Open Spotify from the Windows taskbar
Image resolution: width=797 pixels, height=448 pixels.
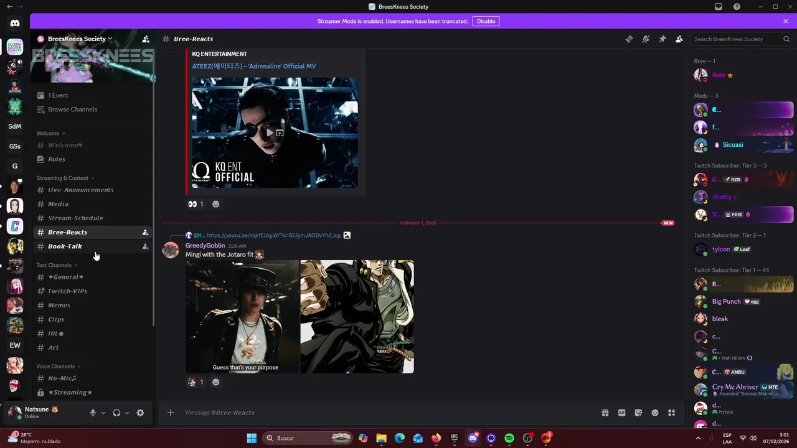tap(509, 438)
